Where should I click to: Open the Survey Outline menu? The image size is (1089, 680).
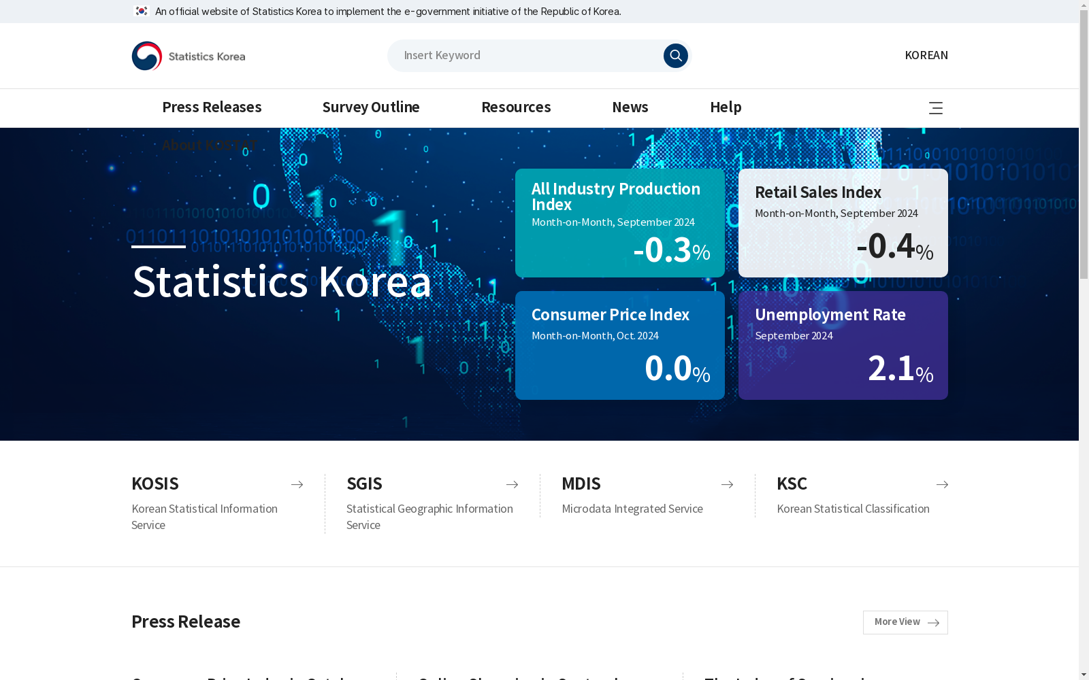click(x=371, y=107)
